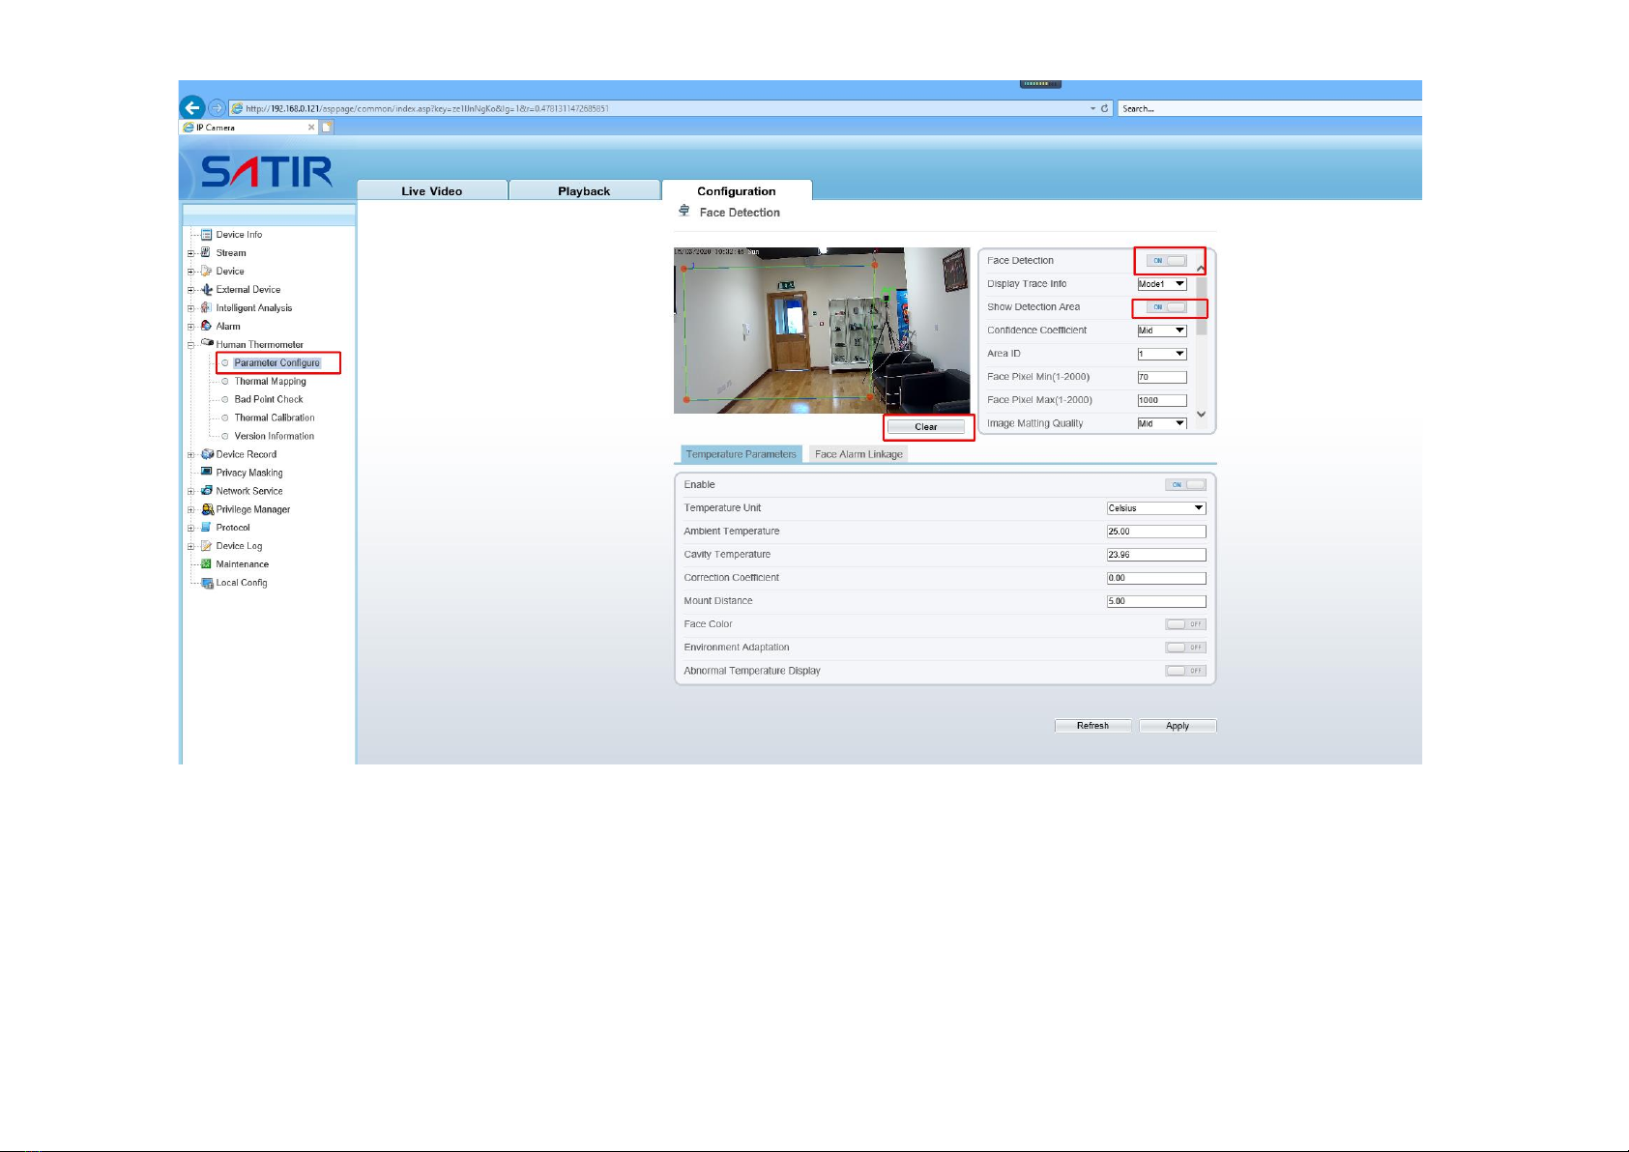This screenshot has height=1152, width=1629.
Task: Click the Alarm icon in tree
Action: 206,326
